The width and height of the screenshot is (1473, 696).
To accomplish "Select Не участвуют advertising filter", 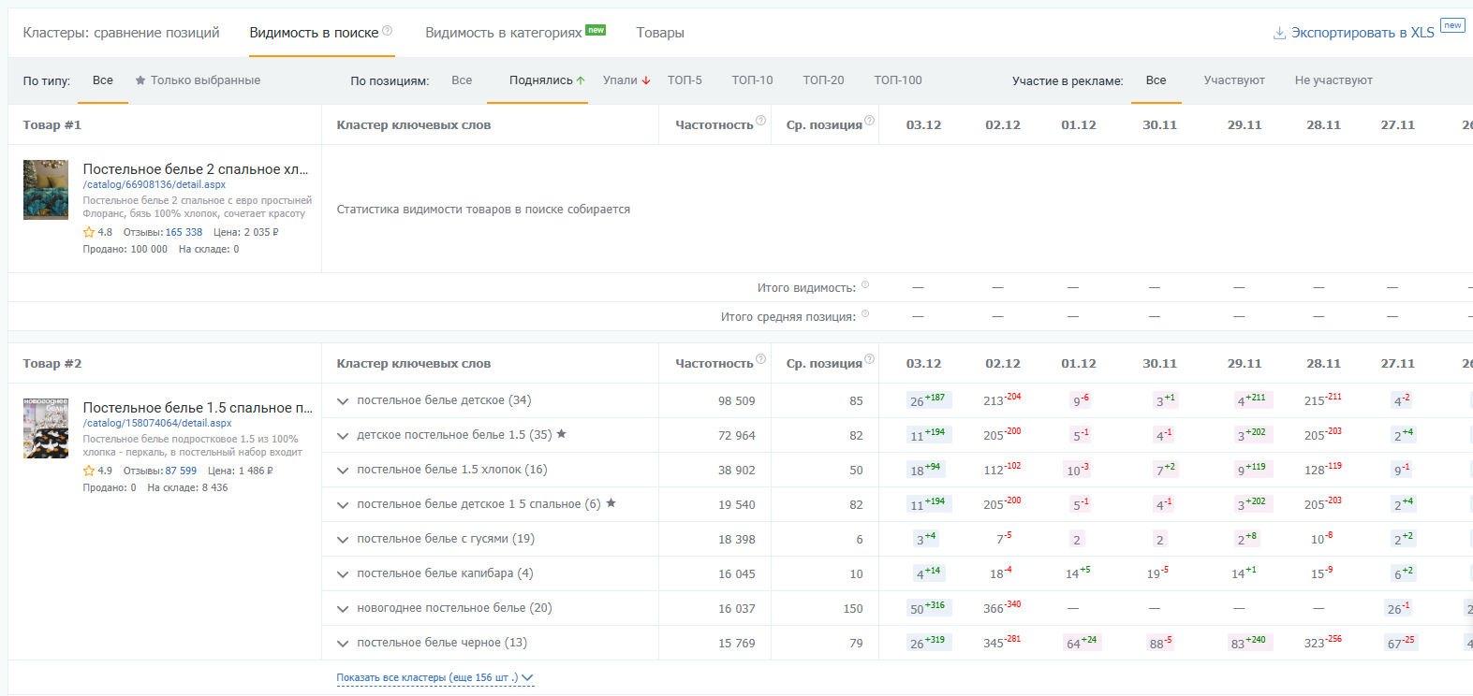I will 1333,80.
